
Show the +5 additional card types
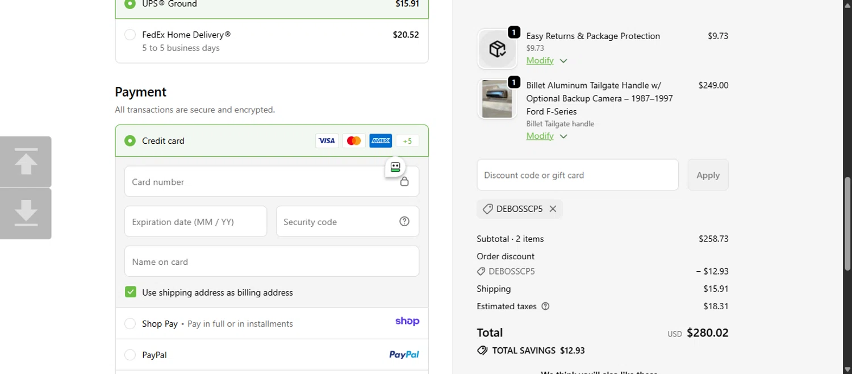407,141
